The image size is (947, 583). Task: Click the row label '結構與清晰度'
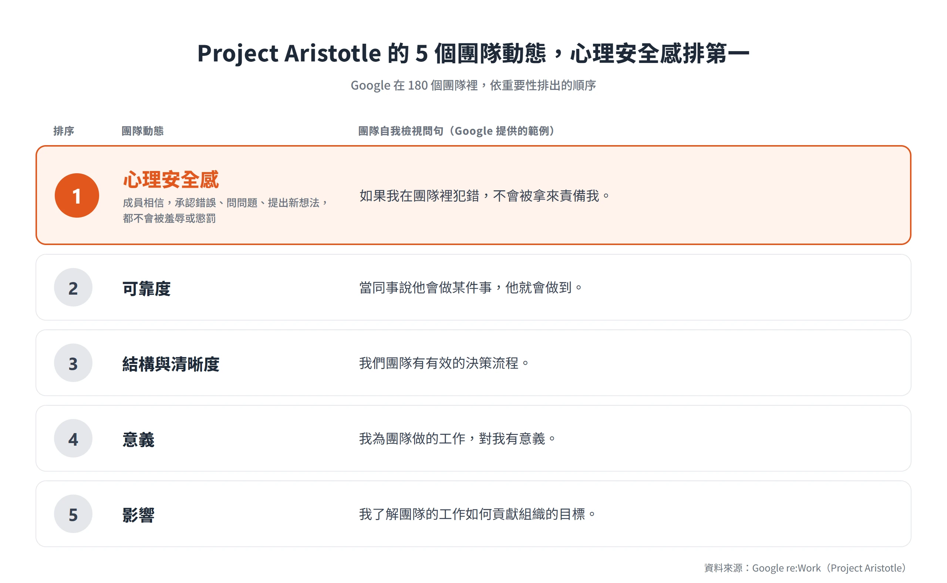(x=171, y=364)
